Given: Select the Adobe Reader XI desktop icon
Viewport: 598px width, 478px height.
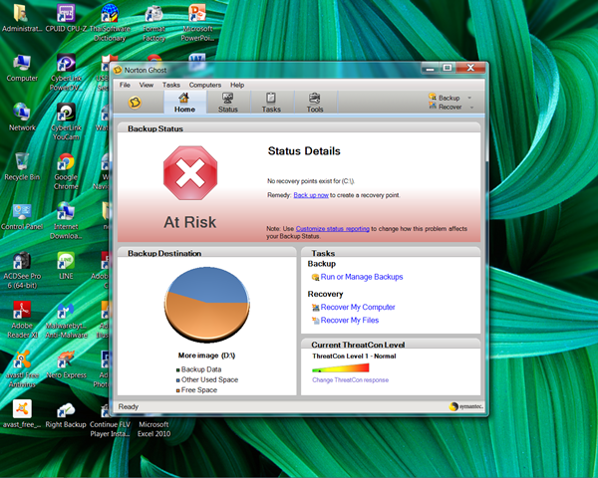Looking at the screenshot, I should pyautogui.click(x=22, y=320).
